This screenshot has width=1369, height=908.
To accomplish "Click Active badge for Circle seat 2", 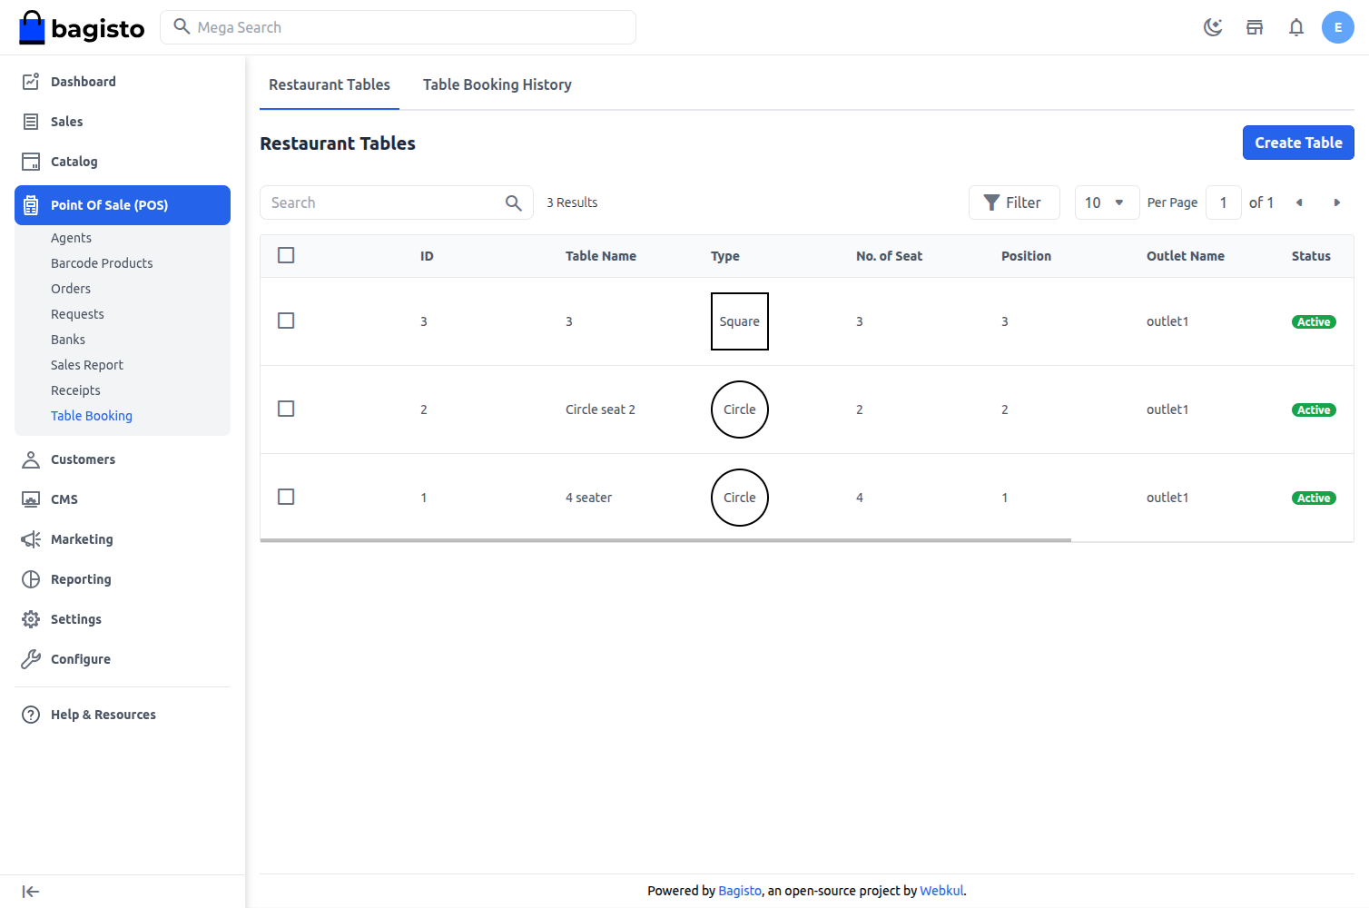I will pyautogui.click(x=1314, y=410).
